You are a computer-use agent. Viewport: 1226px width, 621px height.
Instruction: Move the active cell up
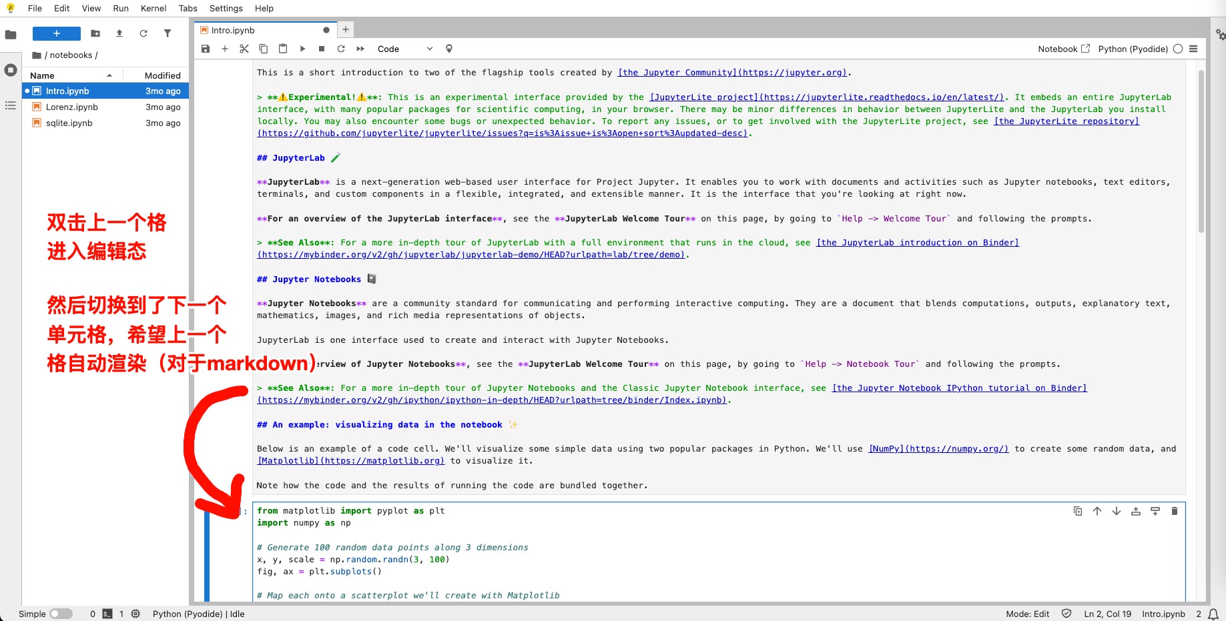coord(1097,511)
